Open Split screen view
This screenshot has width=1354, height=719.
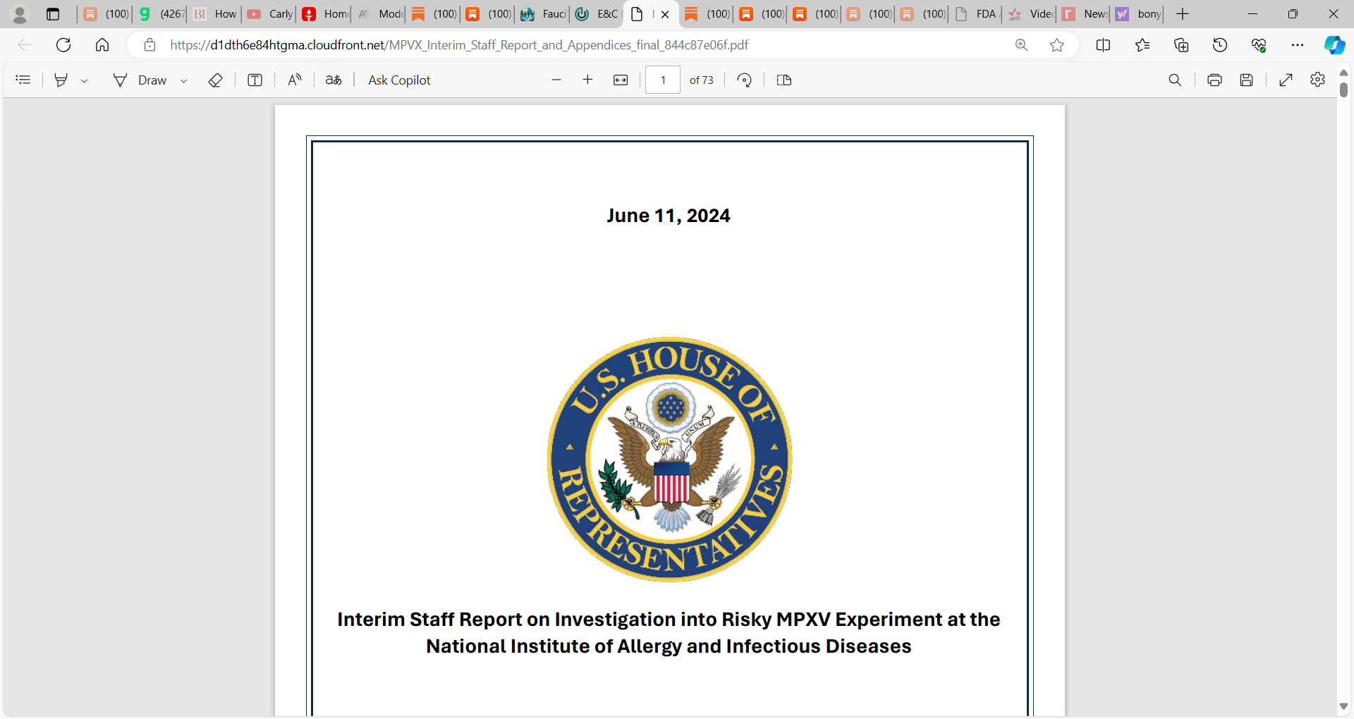click(x=1104, y=45)
